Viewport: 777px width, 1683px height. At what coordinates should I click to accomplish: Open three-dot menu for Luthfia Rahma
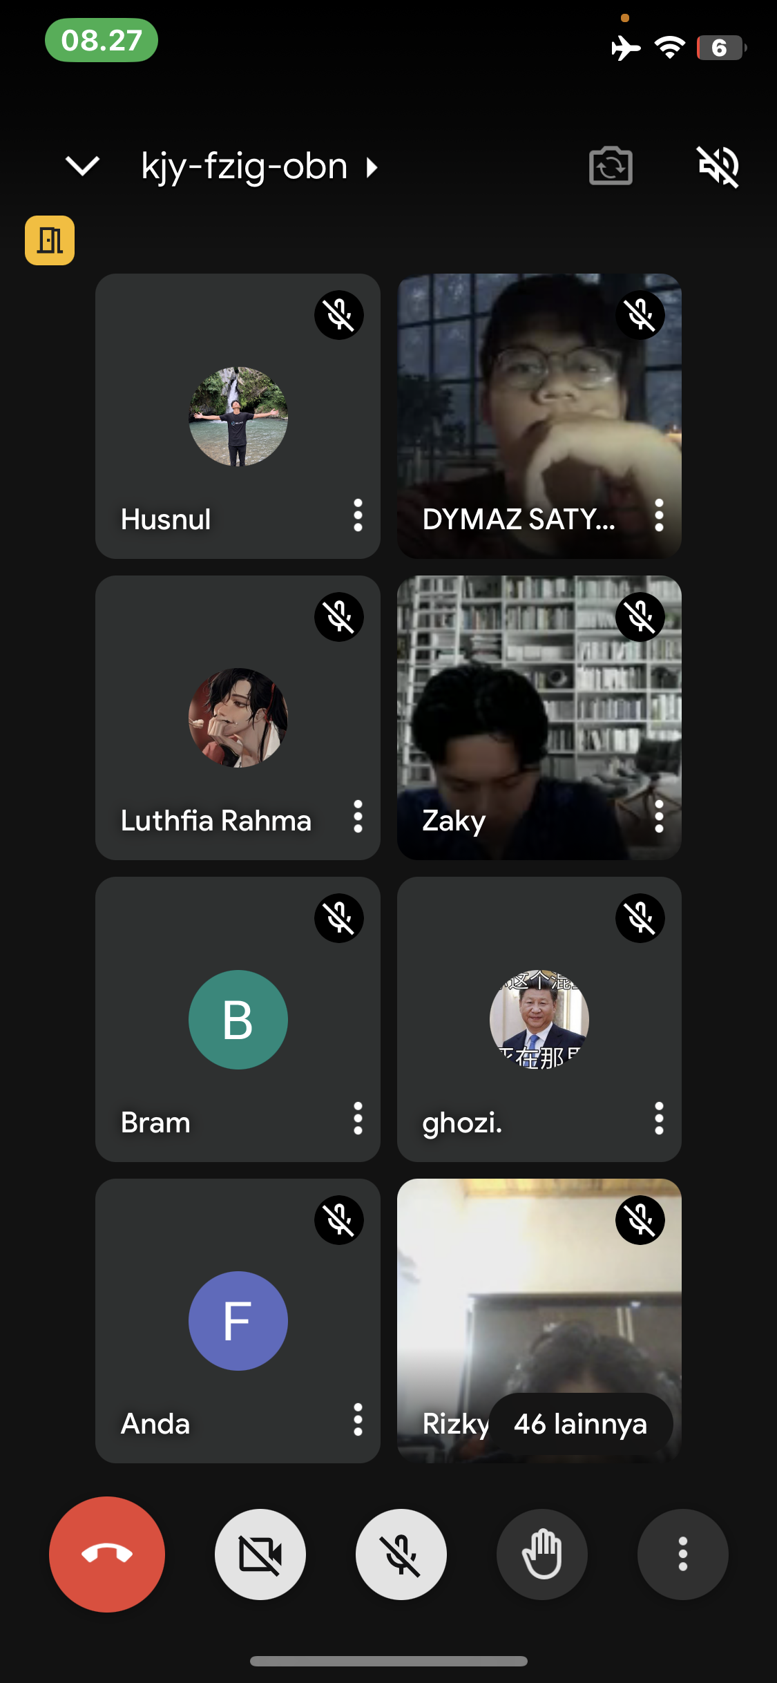(358, 817)
